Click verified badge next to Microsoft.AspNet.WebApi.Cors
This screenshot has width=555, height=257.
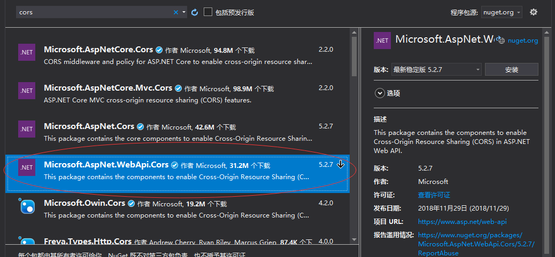174,165
